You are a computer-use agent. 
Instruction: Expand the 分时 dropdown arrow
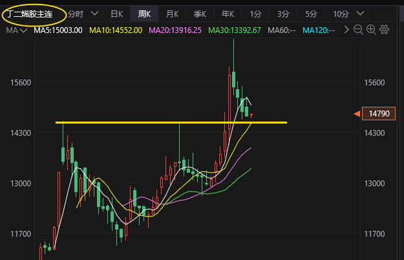pyautogui.click(x=95, y=14)
